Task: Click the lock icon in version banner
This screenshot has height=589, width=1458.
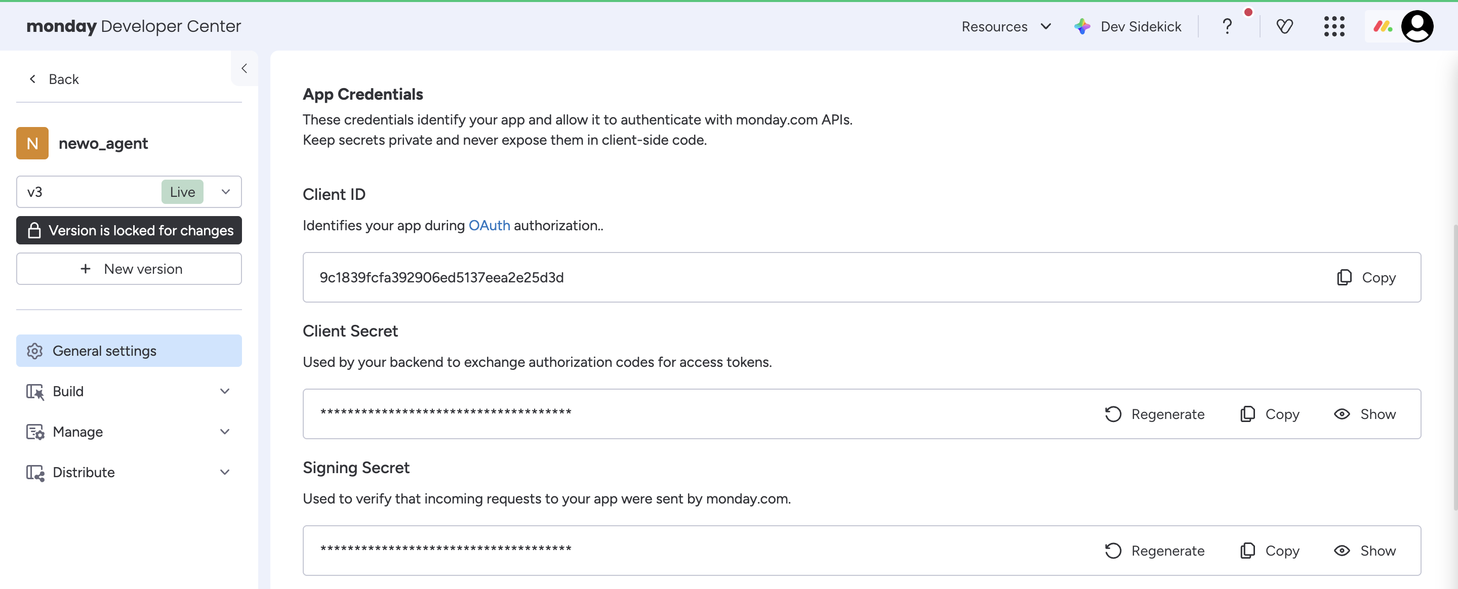Action: pyautogui.click(x=34, y=230)
